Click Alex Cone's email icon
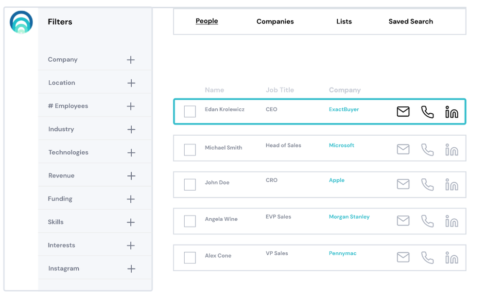This screenshot has height=299, width=486. point(403,258)
